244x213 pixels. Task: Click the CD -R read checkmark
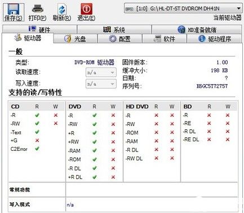(x=37, y=115)
